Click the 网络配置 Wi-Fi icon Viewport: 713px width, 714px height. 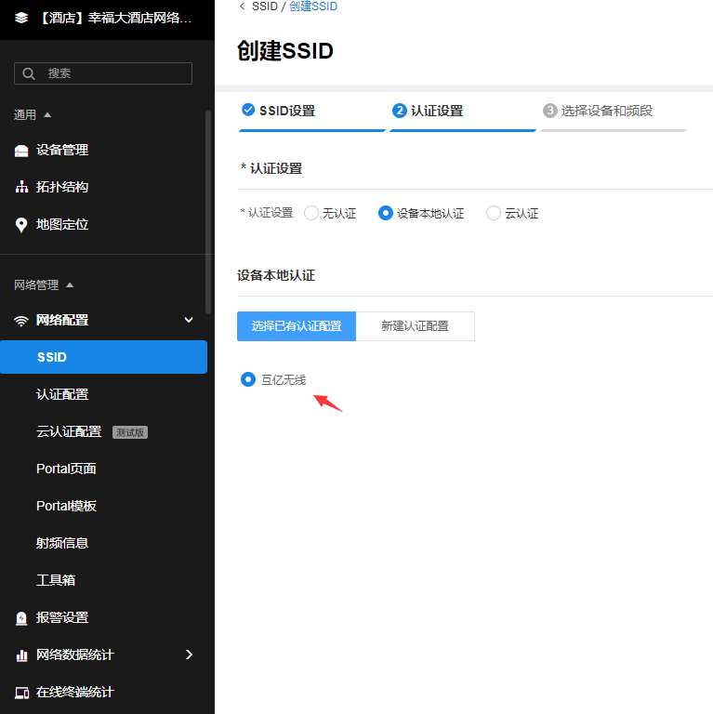coord(21,321)
